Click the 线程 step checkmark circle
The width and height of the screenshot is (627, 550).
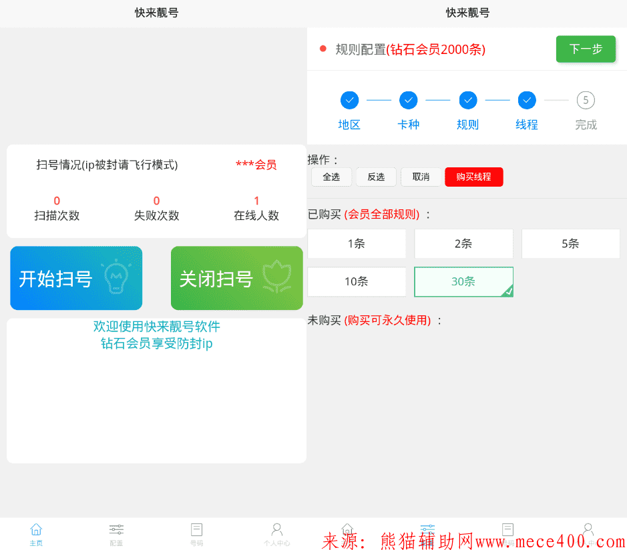[527, 100]
